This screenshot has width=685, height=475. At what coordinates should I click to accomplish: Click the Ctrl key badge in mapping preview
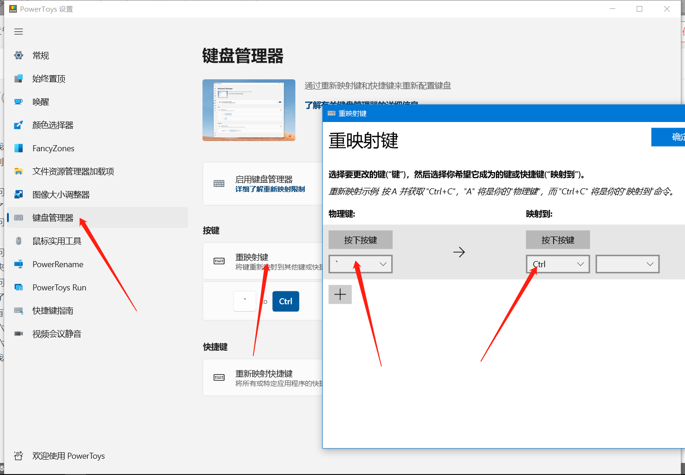point(286,301)
